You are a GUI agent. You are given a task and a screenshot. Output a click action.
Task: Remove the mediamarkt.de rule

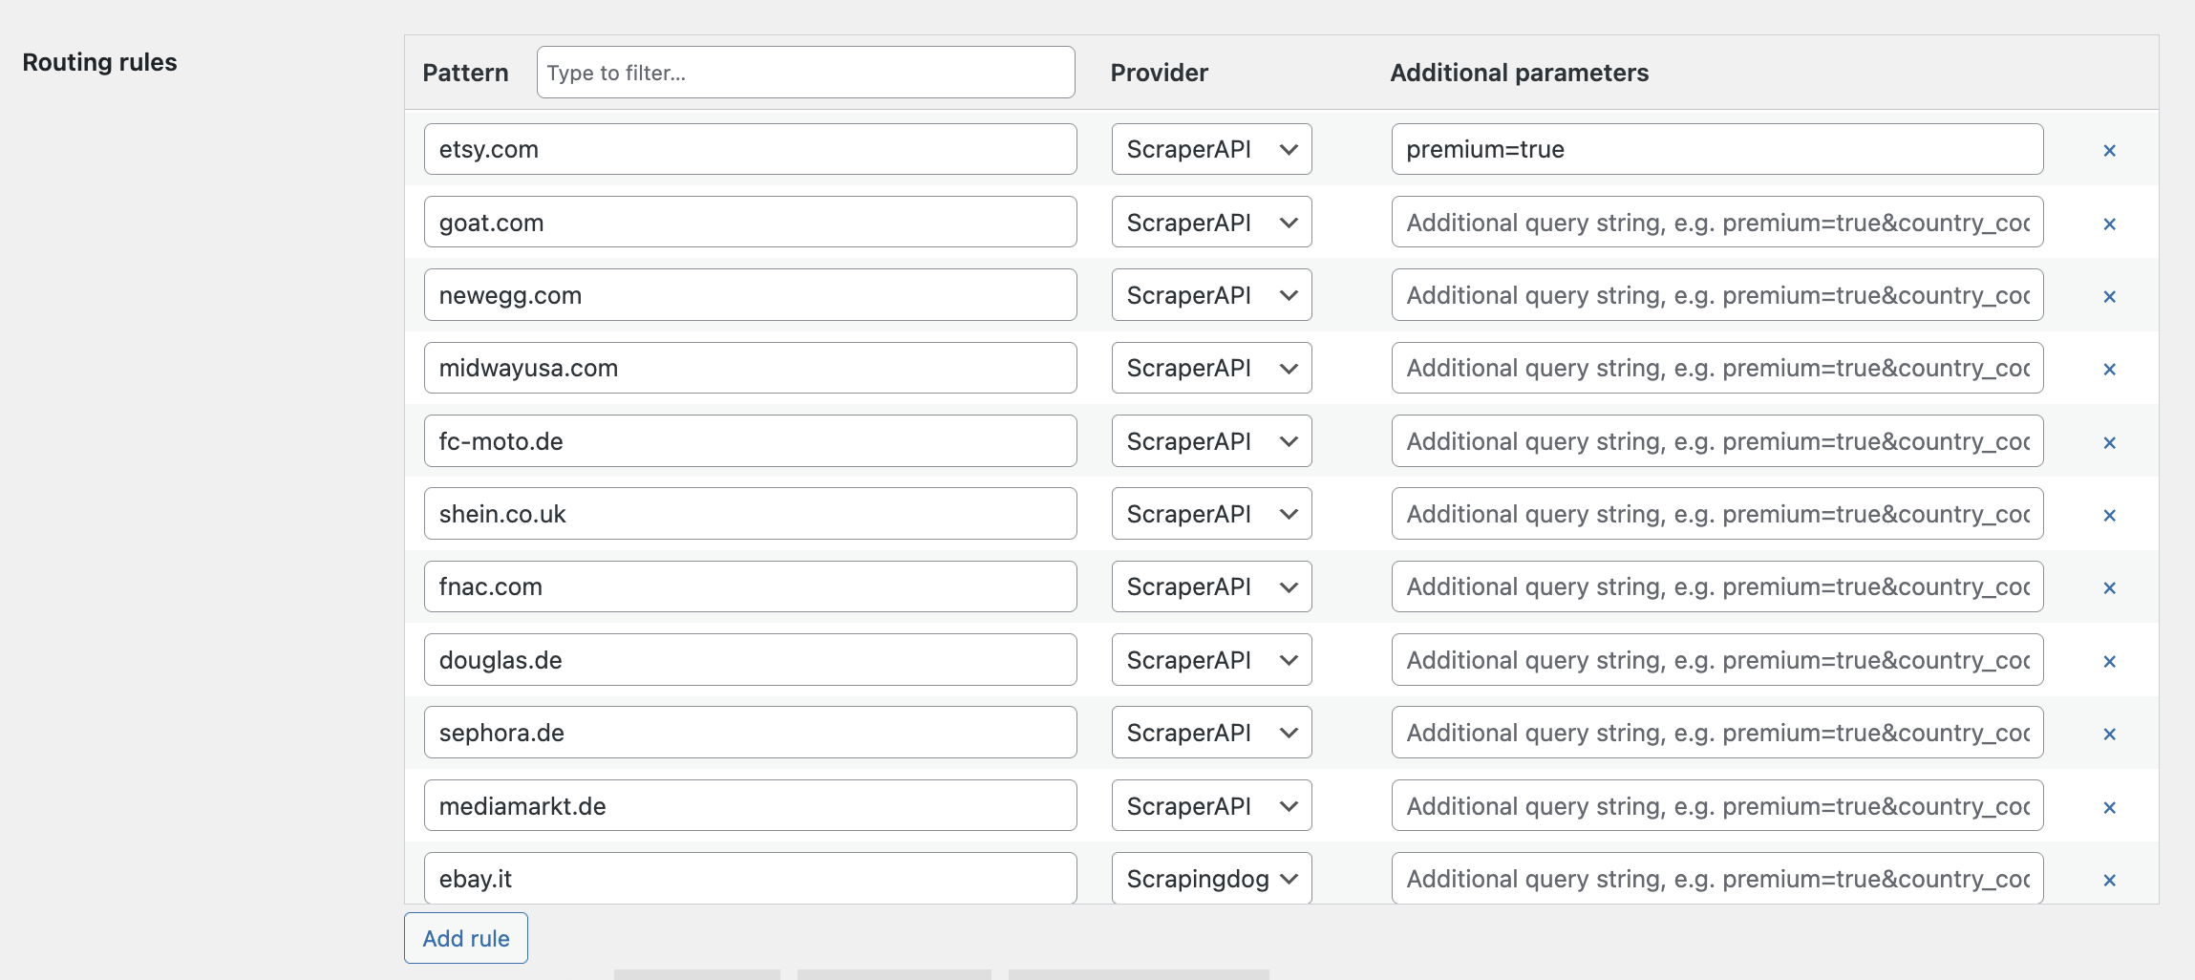click(2109, 808)
